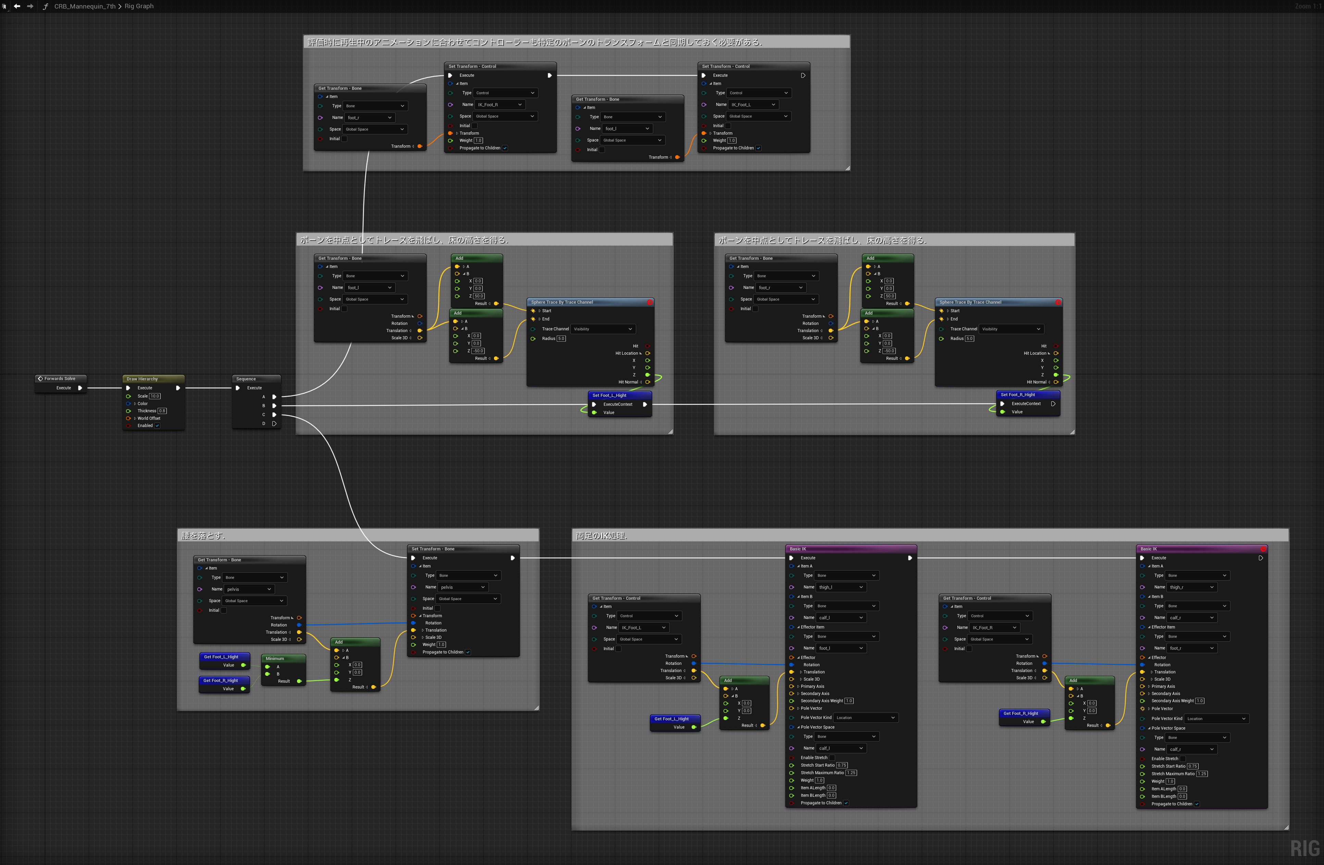Click the back navigation arrow
Image resolution: width=1324 pixels, height=865 pixels.
click(17, 6)
